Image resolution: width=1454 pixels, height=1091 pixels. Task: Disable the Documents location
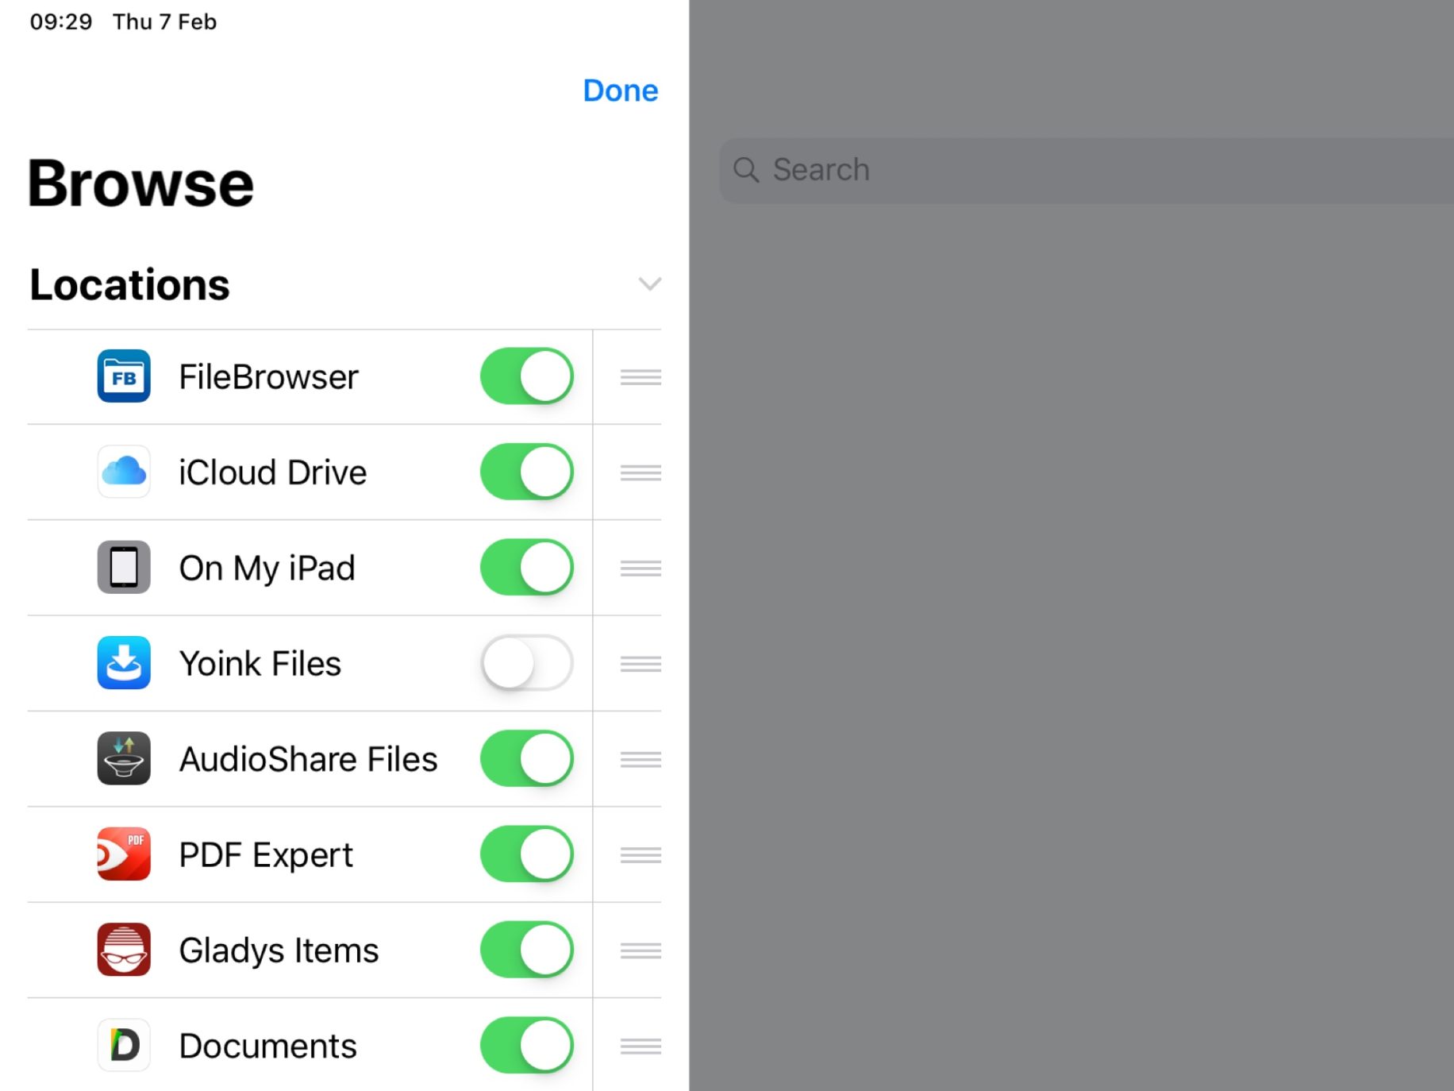526,1046
